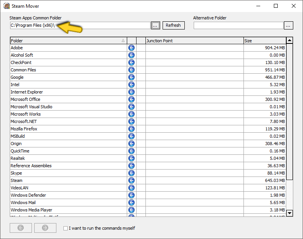303x239 pixels.
Task: Click the blue arrow icon for Windows Mail
Action: pos(131,203)
